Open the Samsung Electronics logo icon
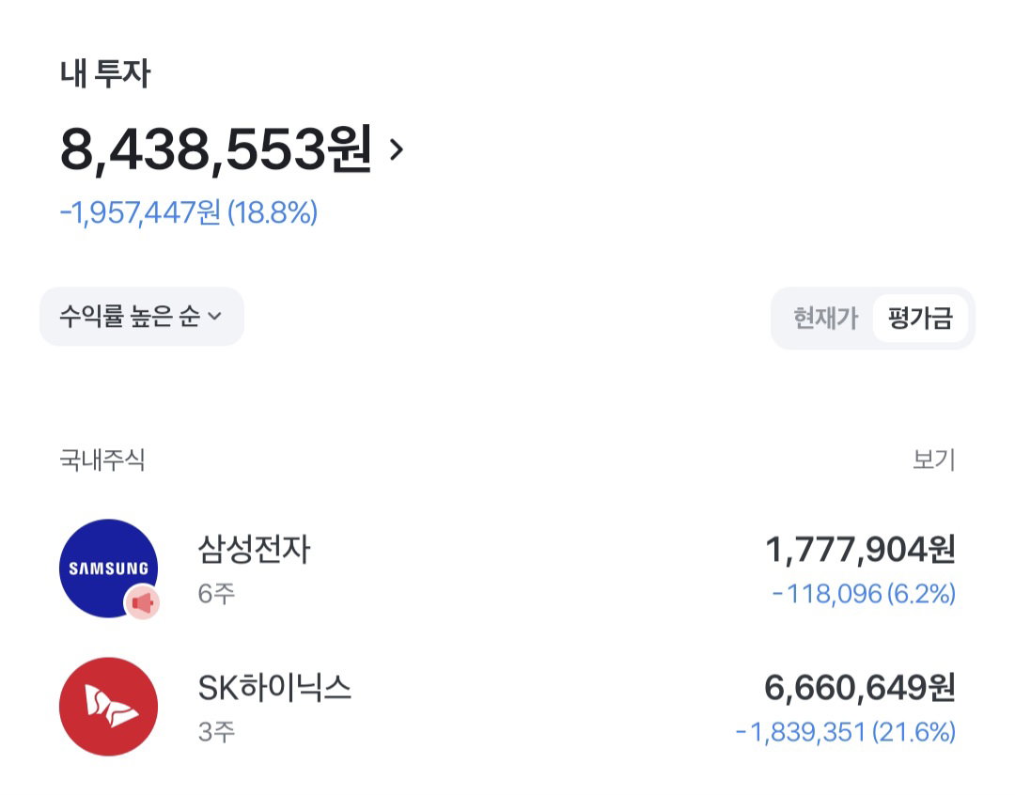The width and height of the screenshot is (1015, 795). coord(108,569)
